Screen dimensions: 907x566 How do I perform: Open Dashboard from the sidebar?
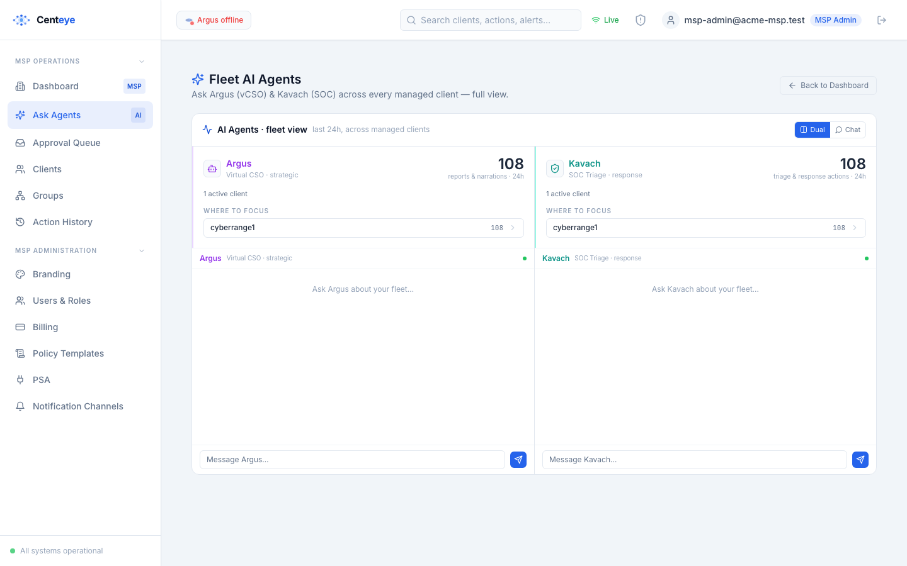tap(80, 86)
